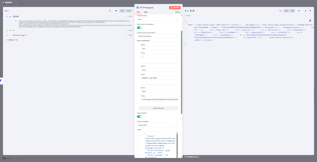Click the plus button in the top bar
This screenshot has height=162, width=317.
tap(21, 4)
